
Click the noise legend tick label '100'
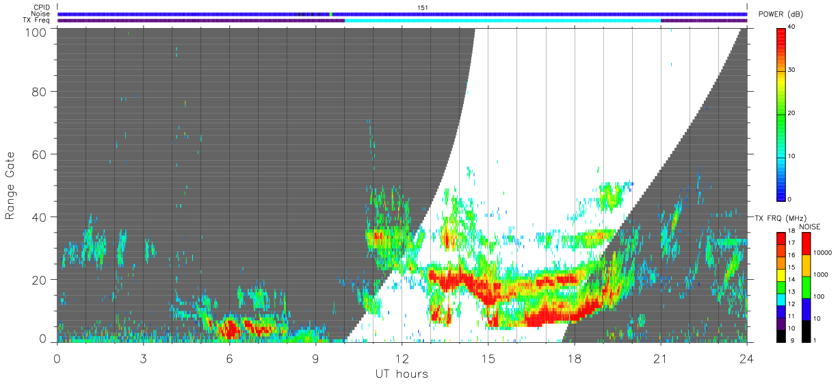(x=819, y=296)
